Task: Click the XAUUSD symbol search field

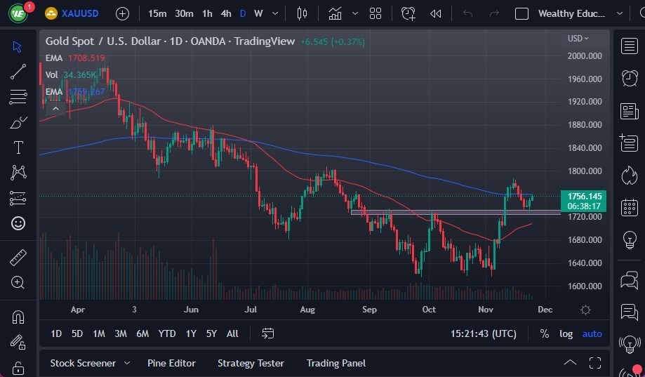Action: coord(79,13)
